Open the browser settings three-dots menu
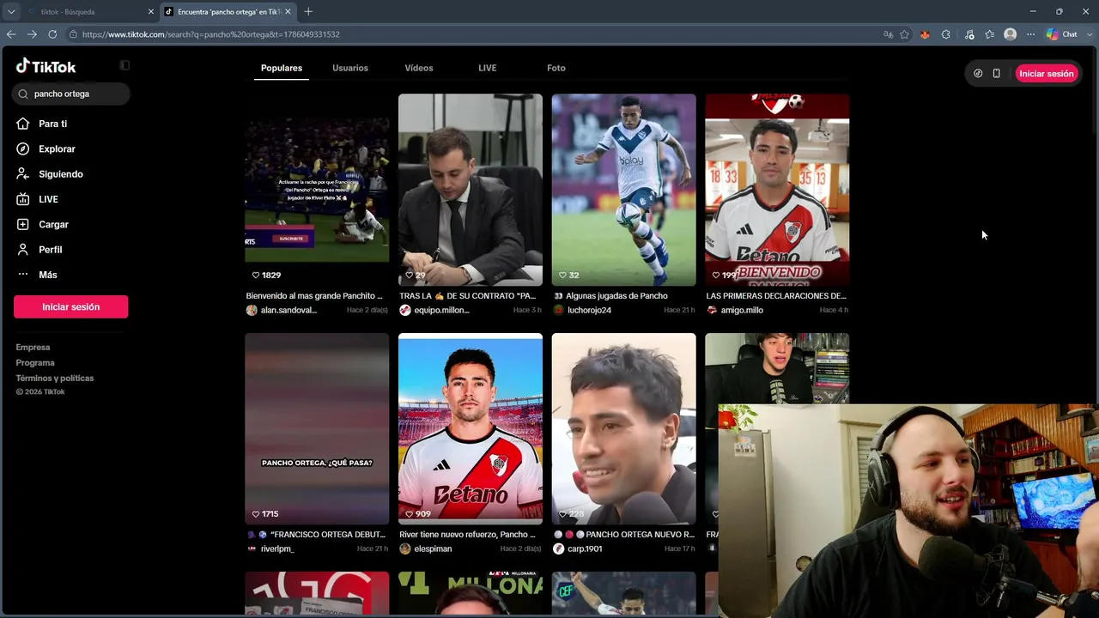 [x=1031, y=34]
